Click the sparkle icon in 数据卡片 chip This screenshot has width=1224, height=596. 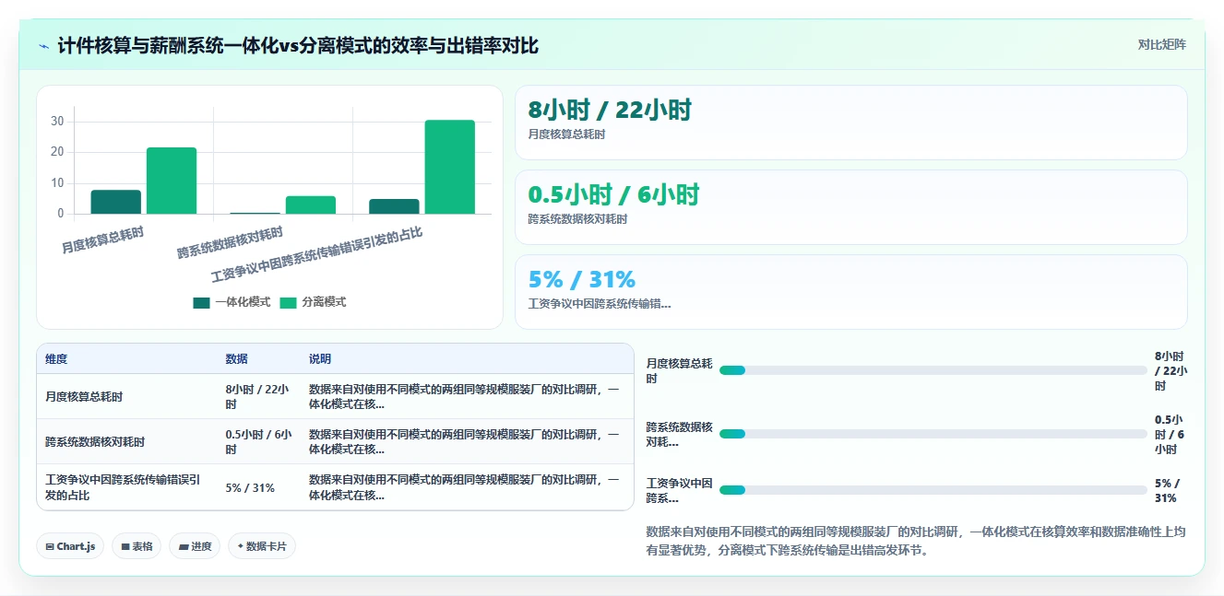pos(241,546)
